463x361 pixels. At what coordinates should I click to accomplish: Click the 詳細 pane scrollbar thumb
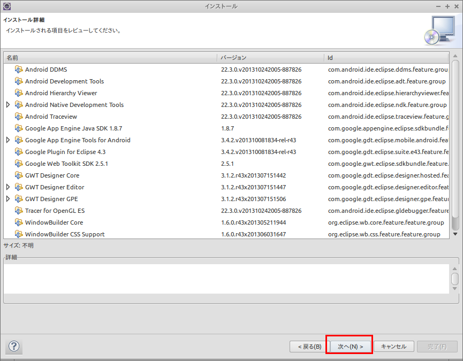tap(455, 279)
